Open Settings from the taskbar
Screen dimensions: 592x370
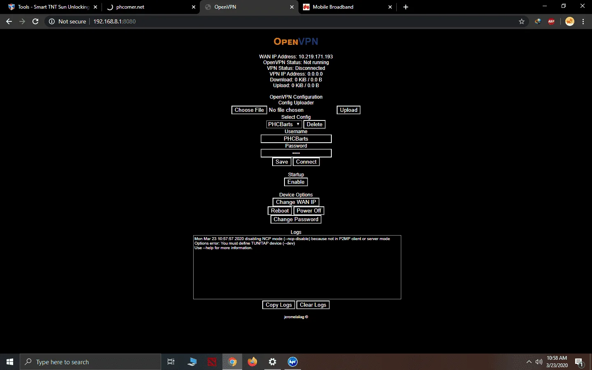[273, 362]
